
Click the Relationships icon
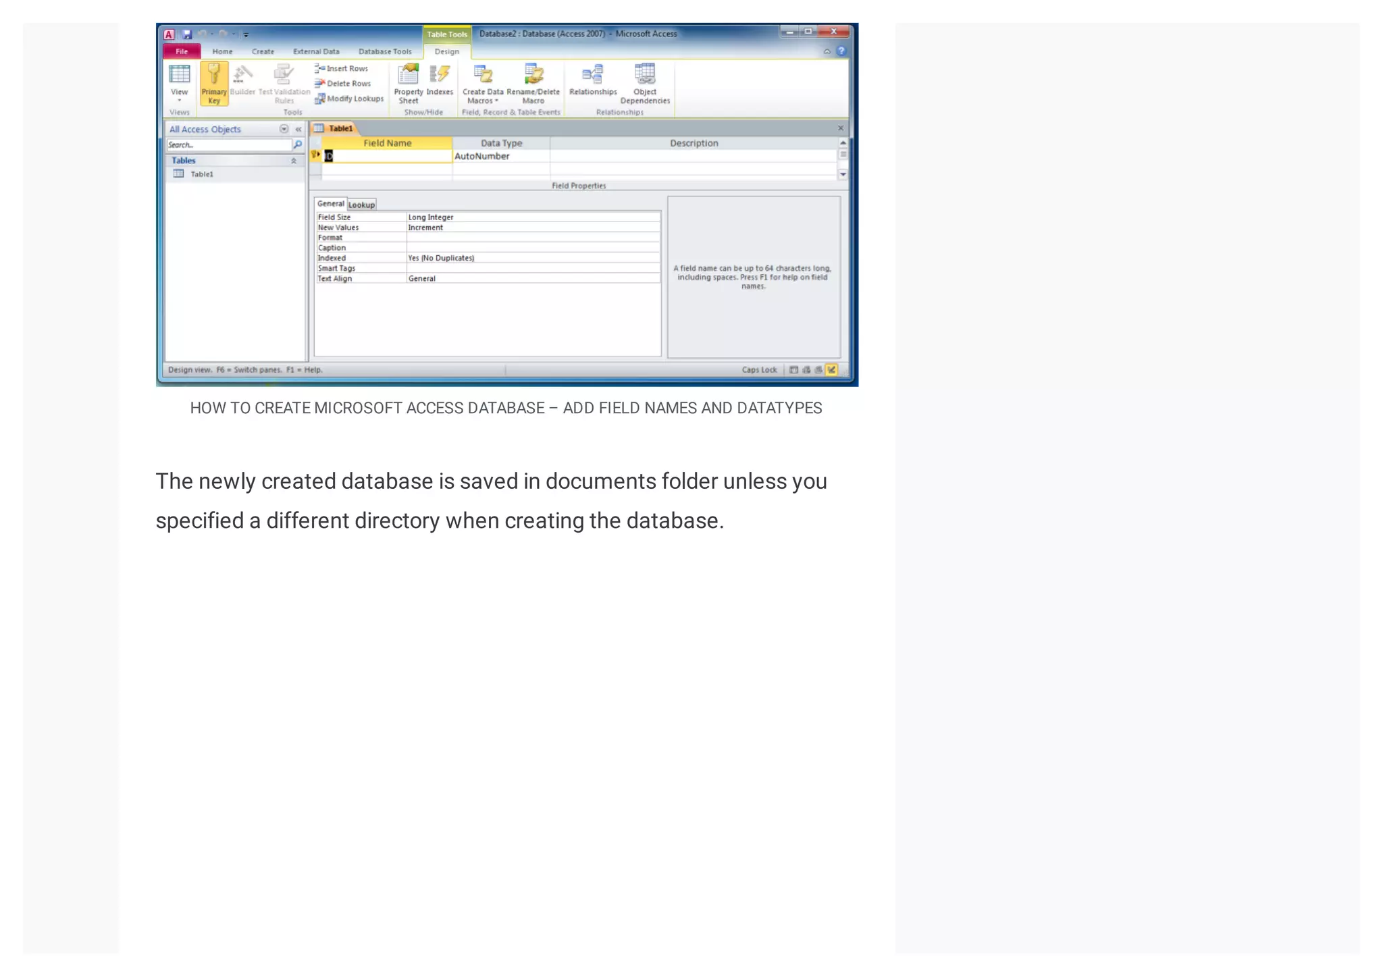pos(592,74)
